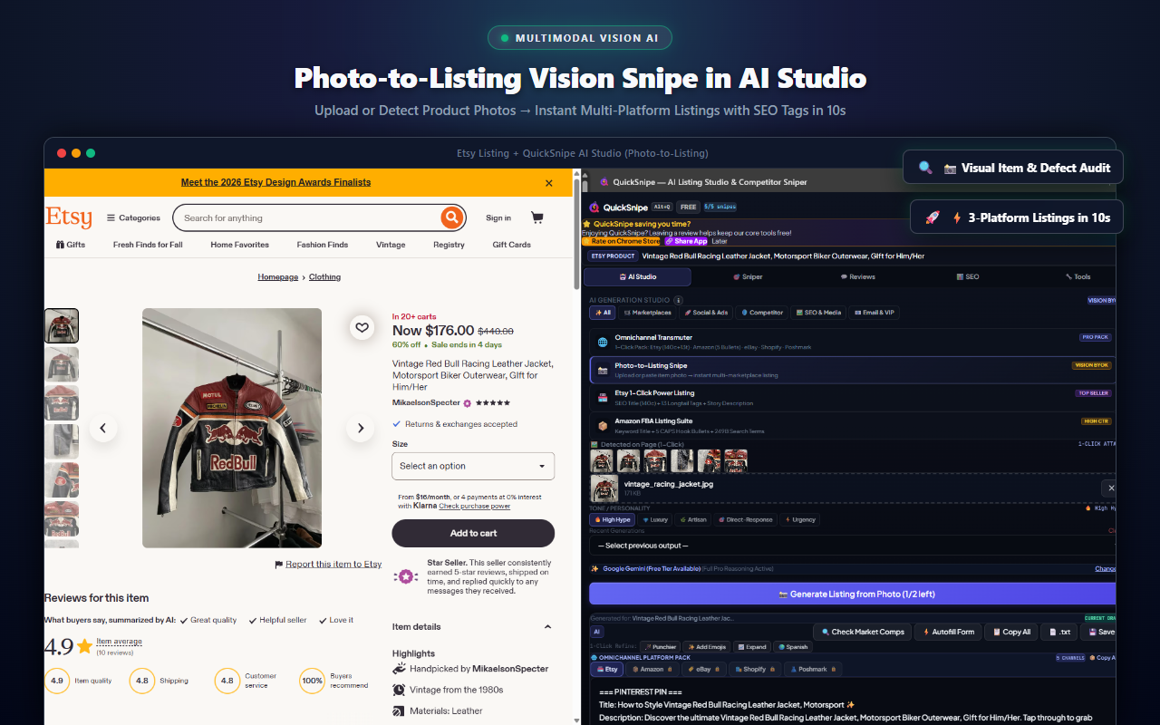Switch to the Reviews tab in QuickSnipe
The width and height of the screenshot is (1160, 725).
click(857, 276)
